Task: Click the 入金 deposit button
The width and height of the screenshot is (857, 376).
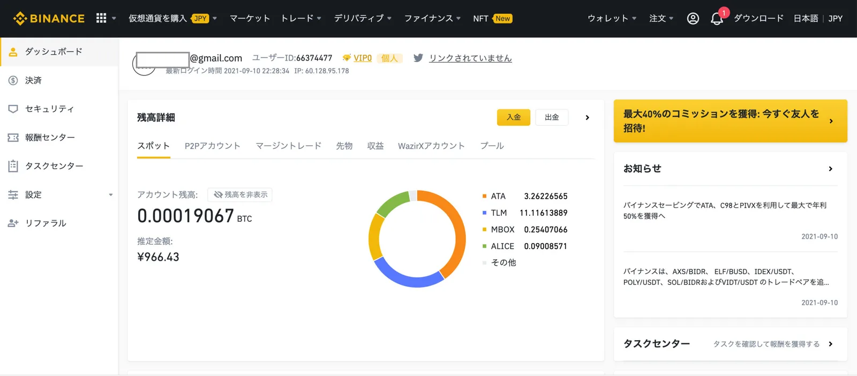Action: pos(514,117)
